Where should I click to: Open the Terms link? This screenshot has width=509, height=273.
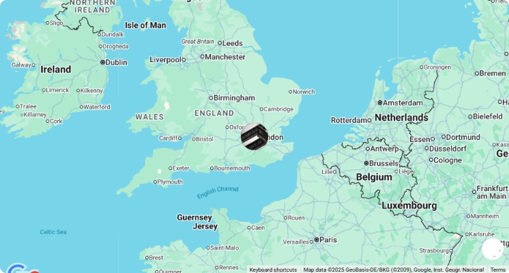coord(497,270)
